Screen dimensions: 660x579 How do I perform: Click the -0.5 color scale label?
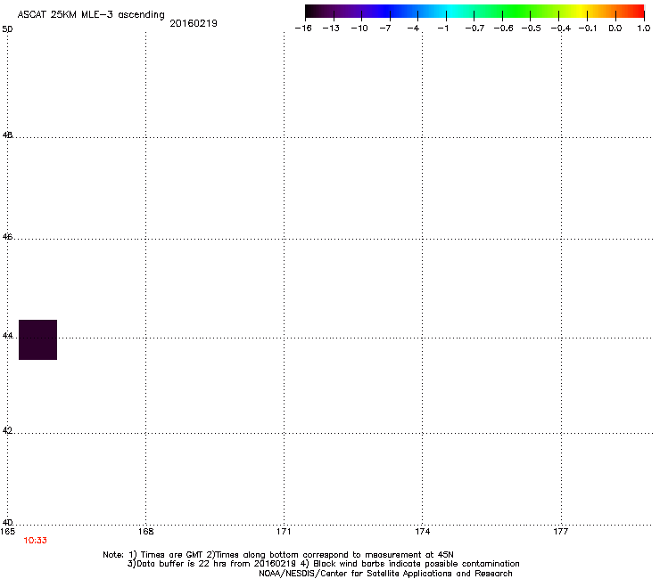click(x=532, y=29)
